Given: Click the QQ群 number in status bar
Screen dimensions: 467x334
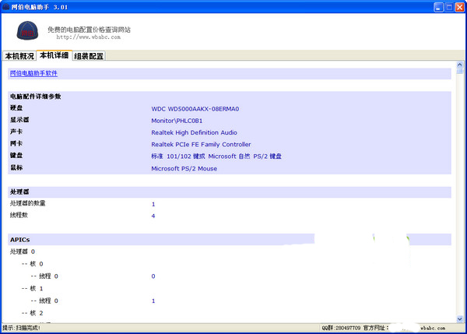Looking at the screenshot, I should coord(341,328).
